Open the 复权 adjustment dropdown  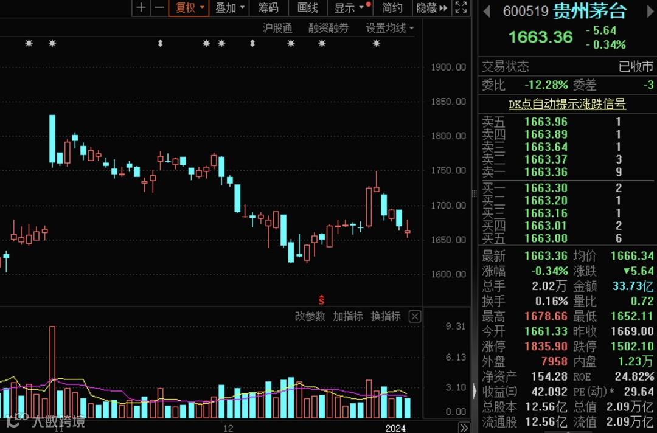pyautogui.click(x=189, y=7)
